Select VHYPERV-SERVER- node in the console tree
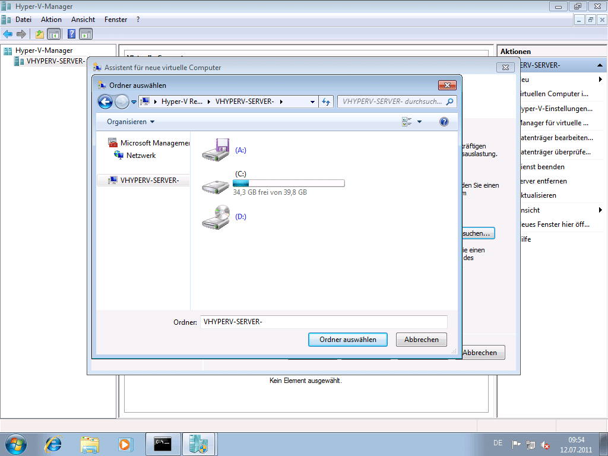This screenshot has width=608, height=456. [x=49, y=61]
